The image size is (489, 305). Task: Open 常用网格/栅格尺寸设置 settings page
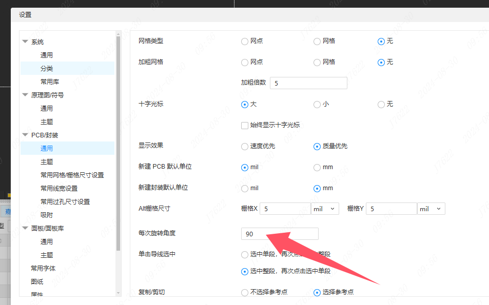point(72,175)
